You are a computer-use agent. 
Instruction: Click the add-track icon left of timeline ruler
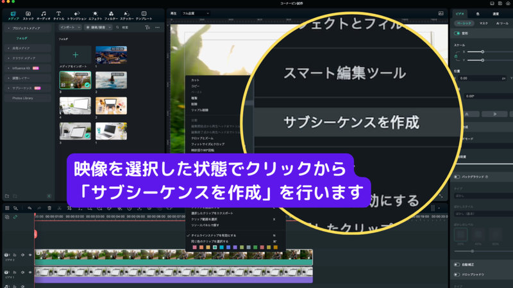7,217
